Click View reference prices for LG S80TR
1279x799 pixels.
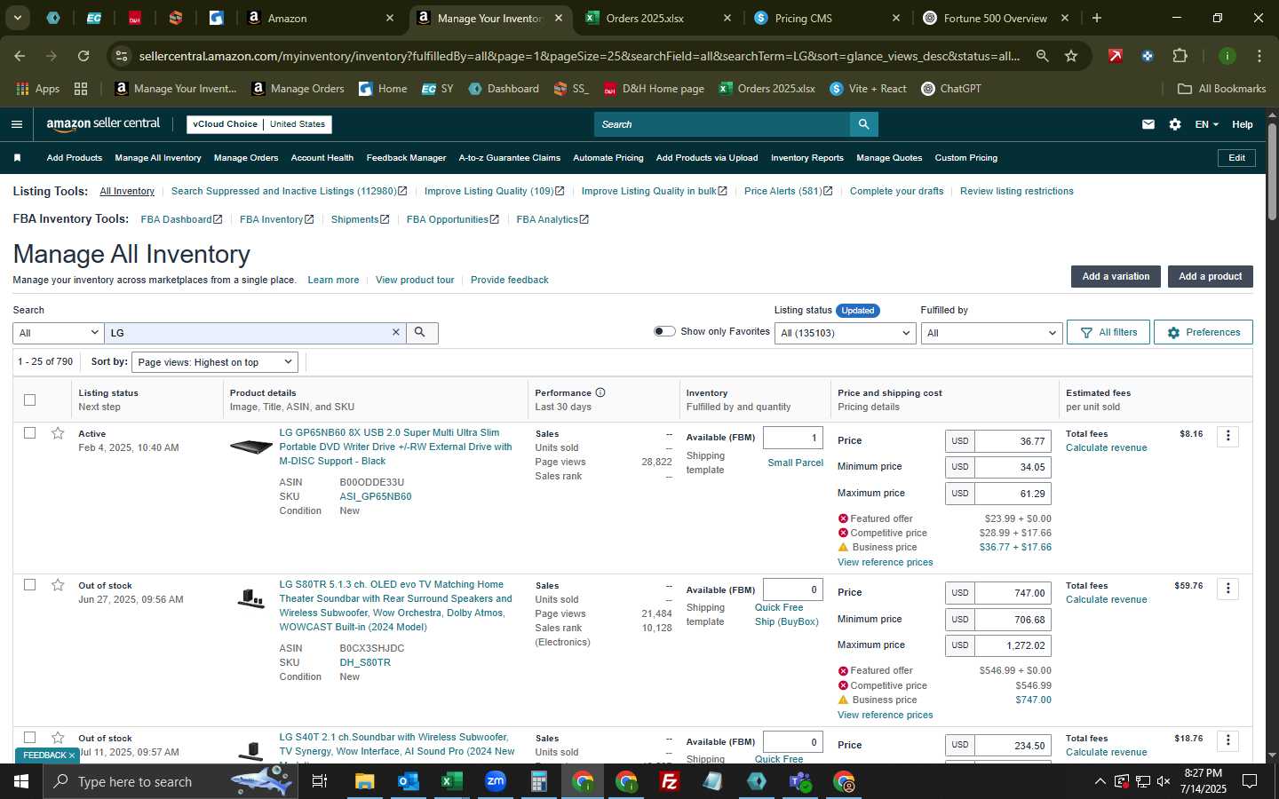885,715
